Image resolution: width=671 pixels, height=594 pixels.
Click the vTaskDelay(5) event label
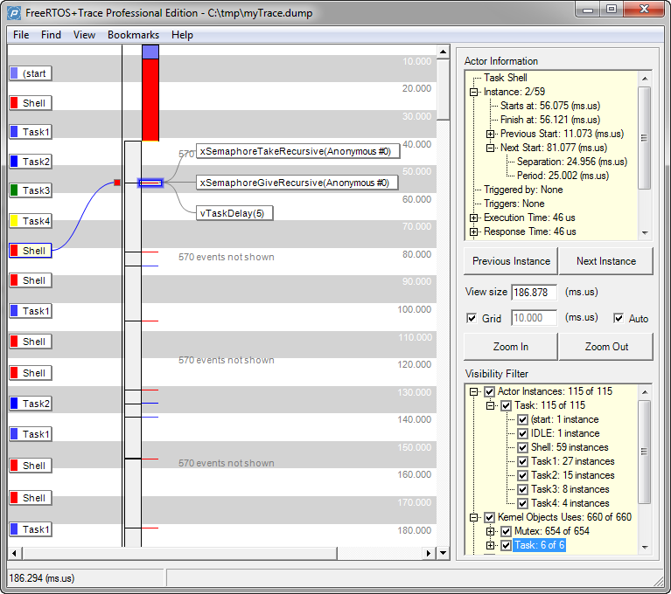(234, 214)
